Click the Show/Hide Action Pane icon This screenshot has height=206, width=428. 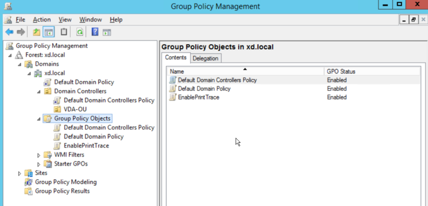[107, 32]
